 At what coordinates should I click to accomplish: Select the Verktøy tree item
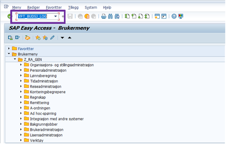pos(37,140)
